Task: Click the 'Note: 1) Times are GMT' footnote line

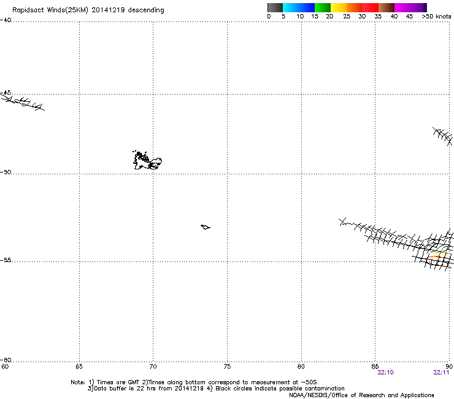Action: point(194,382)
